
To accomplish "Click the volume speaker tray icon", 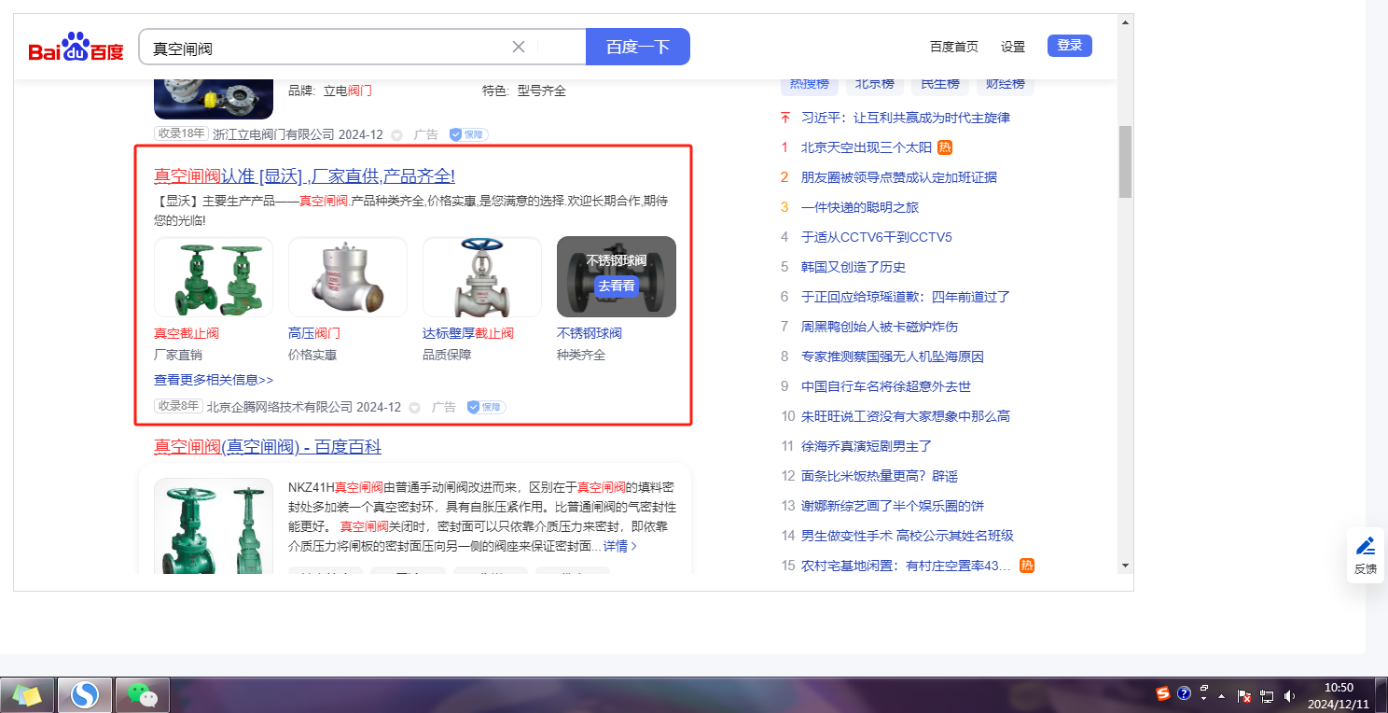I will [1289, 695].
